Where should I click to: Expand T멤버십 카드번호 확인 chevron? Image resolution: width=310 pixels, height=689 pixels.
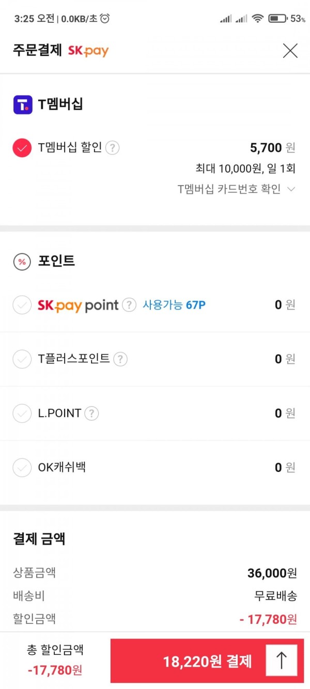[291, 189]
